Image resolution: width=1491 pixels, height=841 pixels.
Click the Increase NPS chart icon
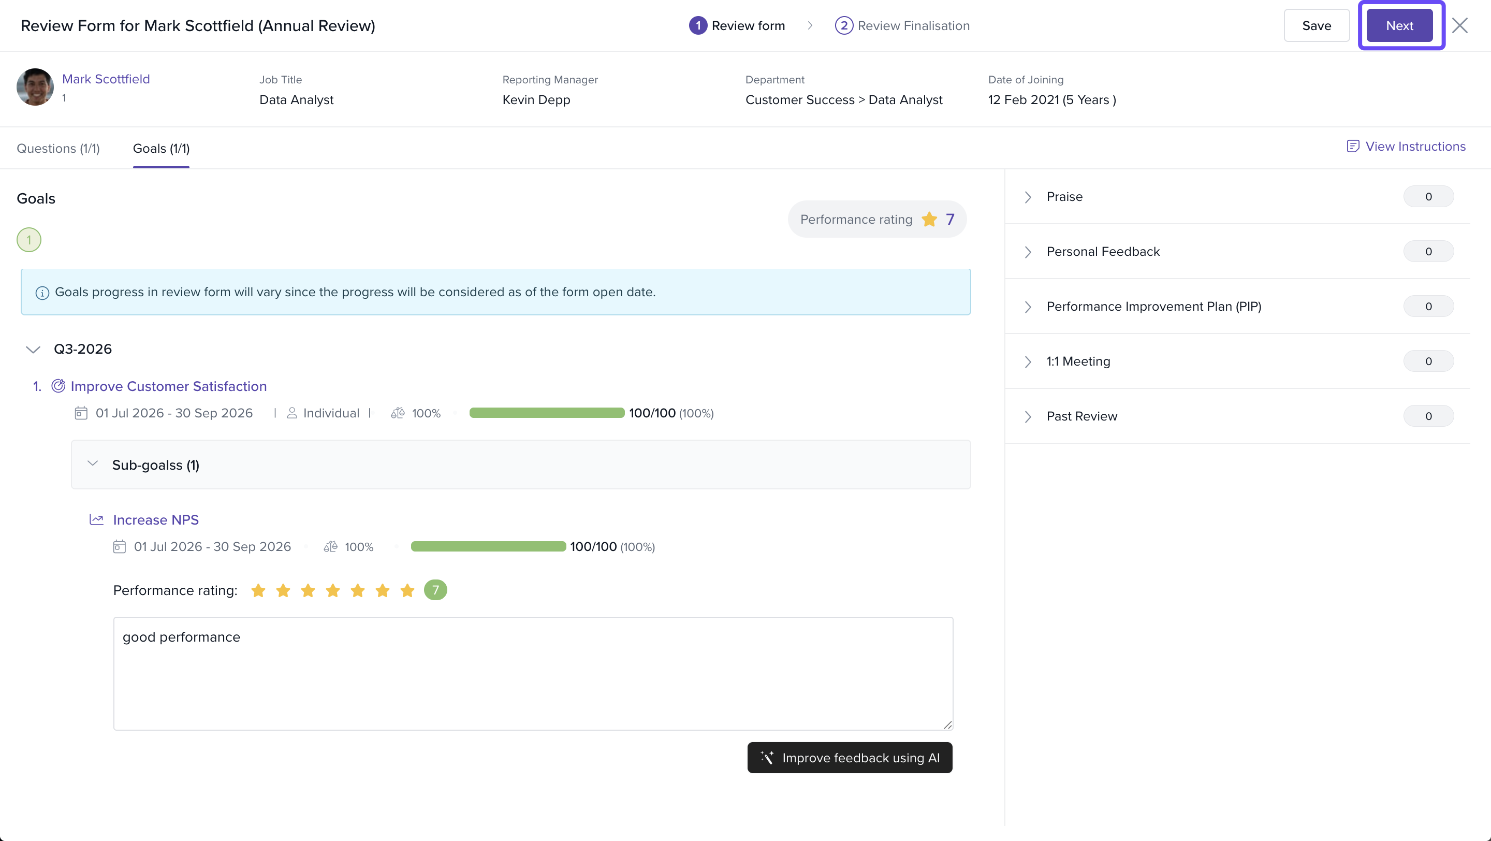click(x=97, y=520)
